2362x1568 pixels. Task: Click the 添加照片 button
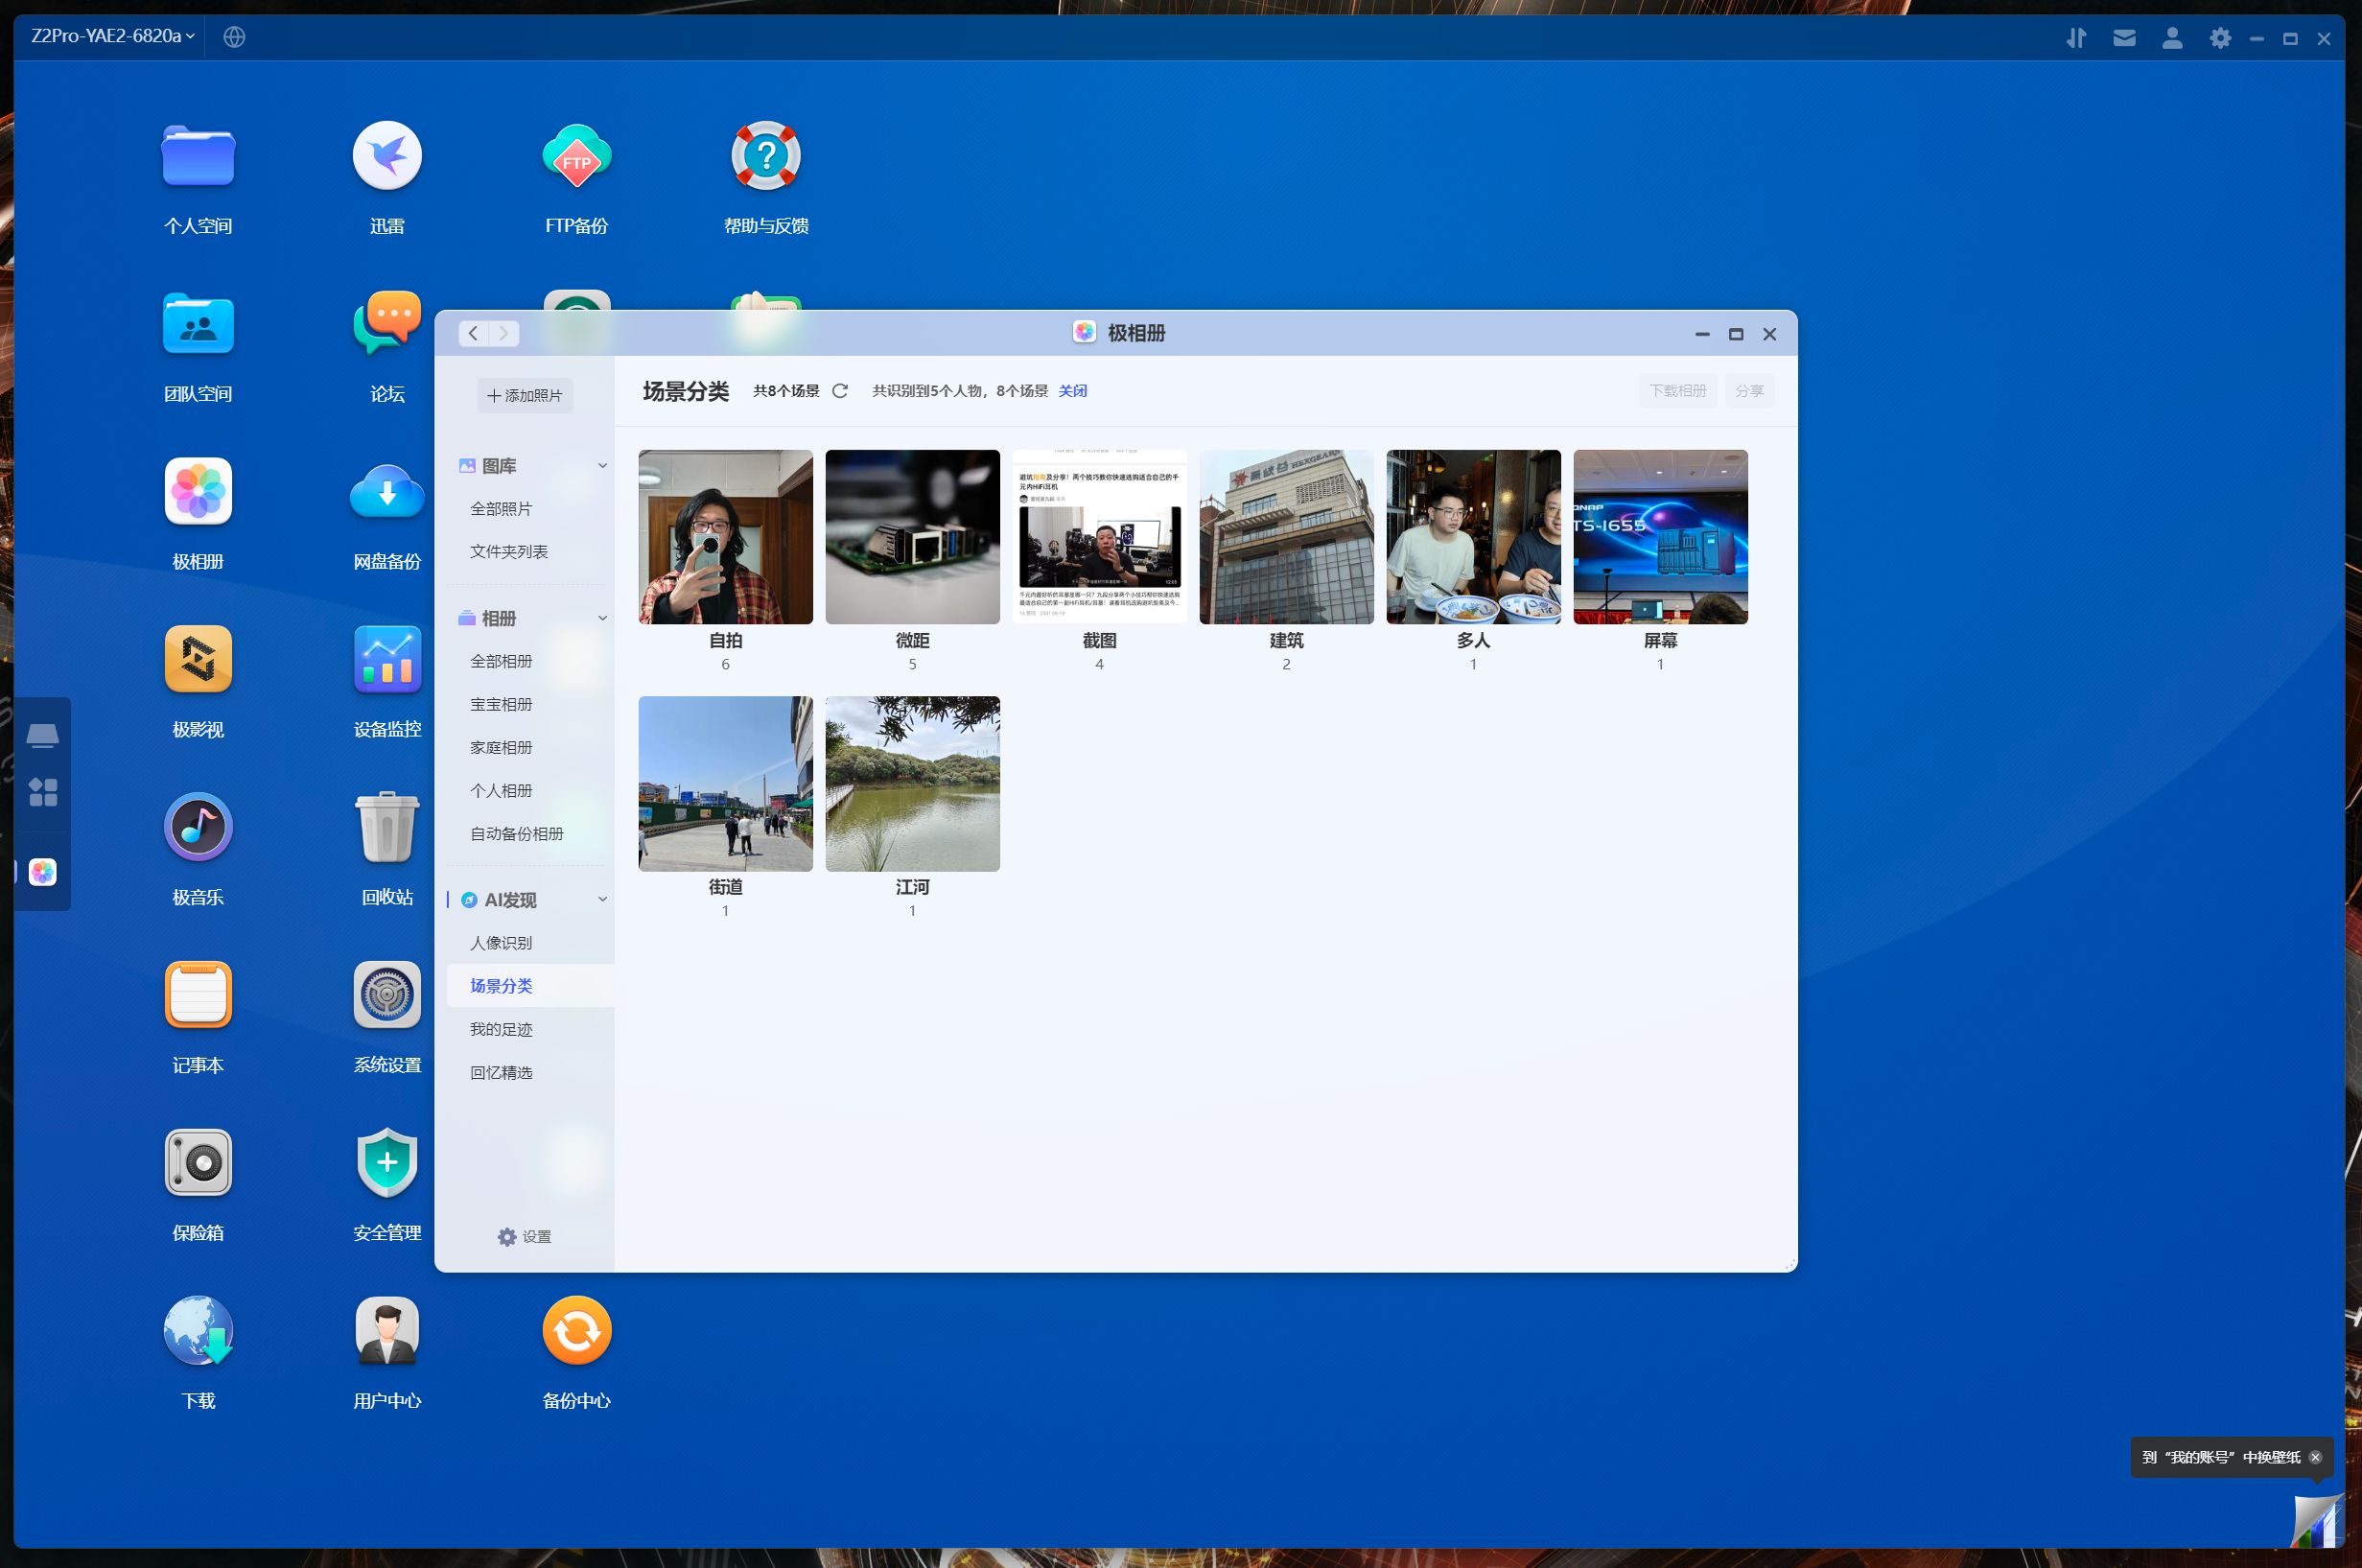pyautogui.click(x=524, y=396)
